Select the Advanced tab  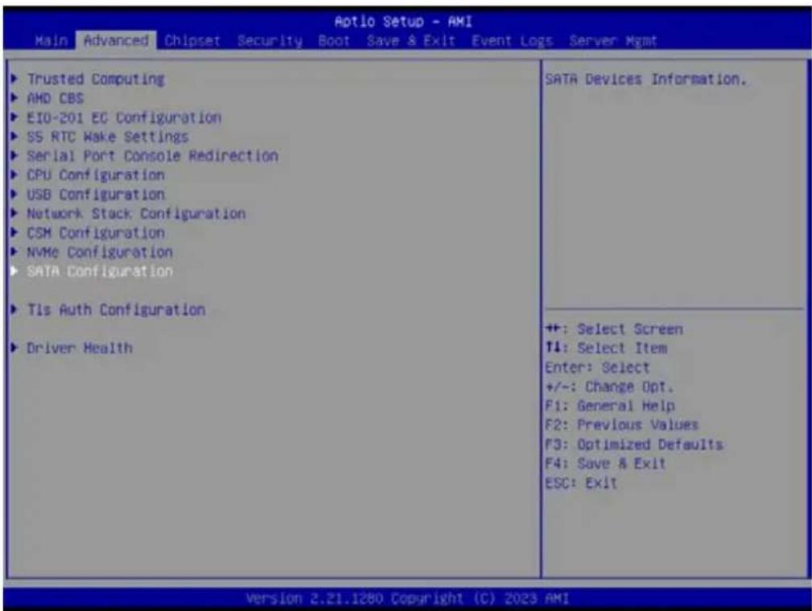click(x=116, y=40)
